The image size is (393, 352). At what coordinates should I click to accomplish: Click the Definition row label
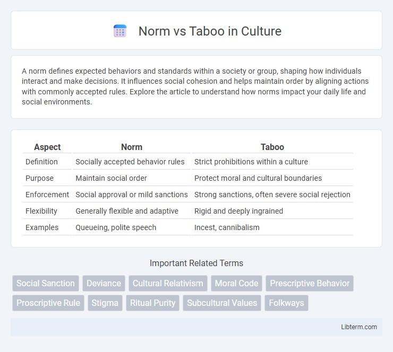pyautogui.click(x=41, y=162)
